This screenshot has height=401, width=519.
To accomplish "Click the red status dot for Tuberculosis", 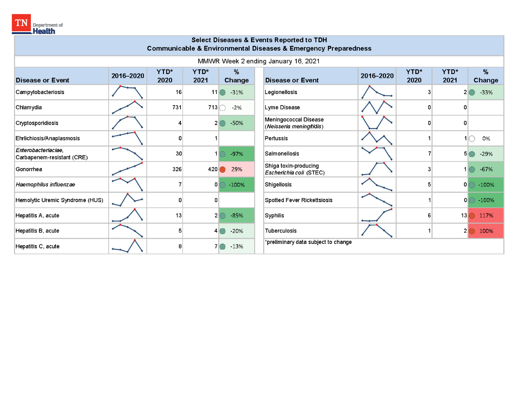I will tap(472, 231).
